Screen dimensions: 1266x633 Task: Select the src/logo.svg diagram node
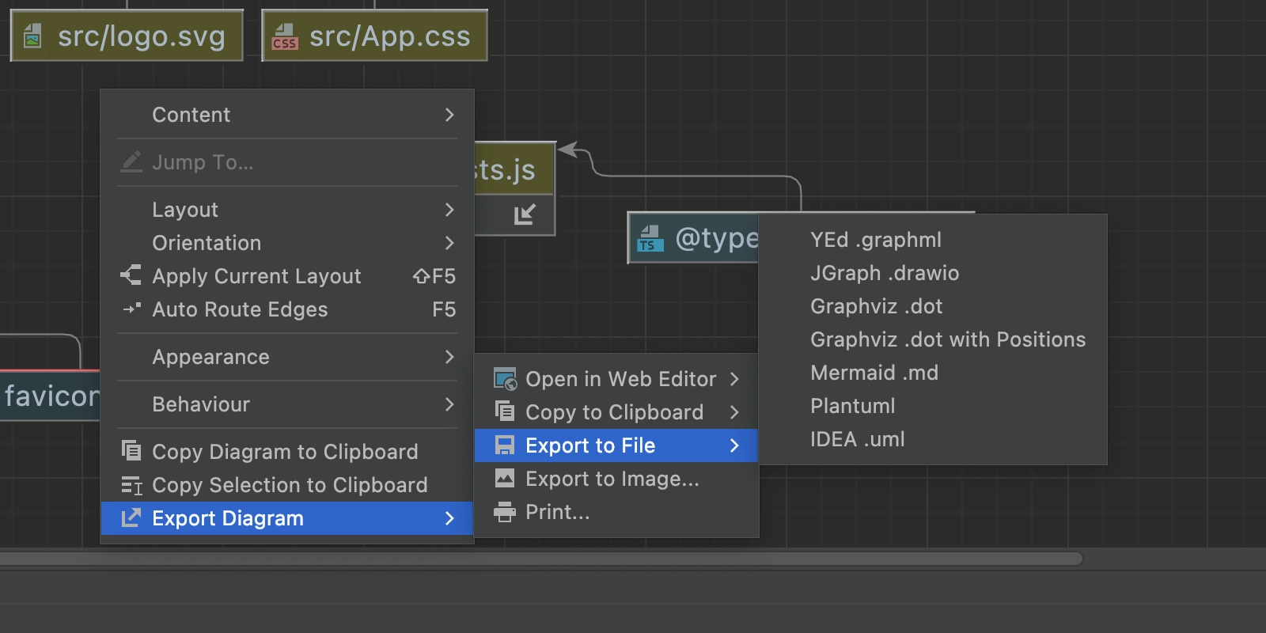(127, 36)
